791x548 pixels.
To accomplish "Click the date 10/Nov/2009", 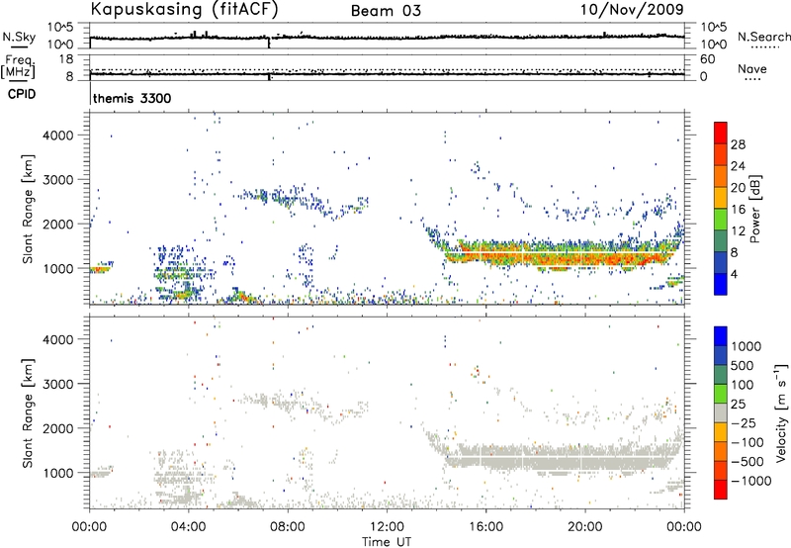I will 632,9.
